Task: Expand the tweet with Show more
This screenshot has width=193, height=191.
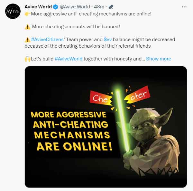Action: (x=159, y=59)
